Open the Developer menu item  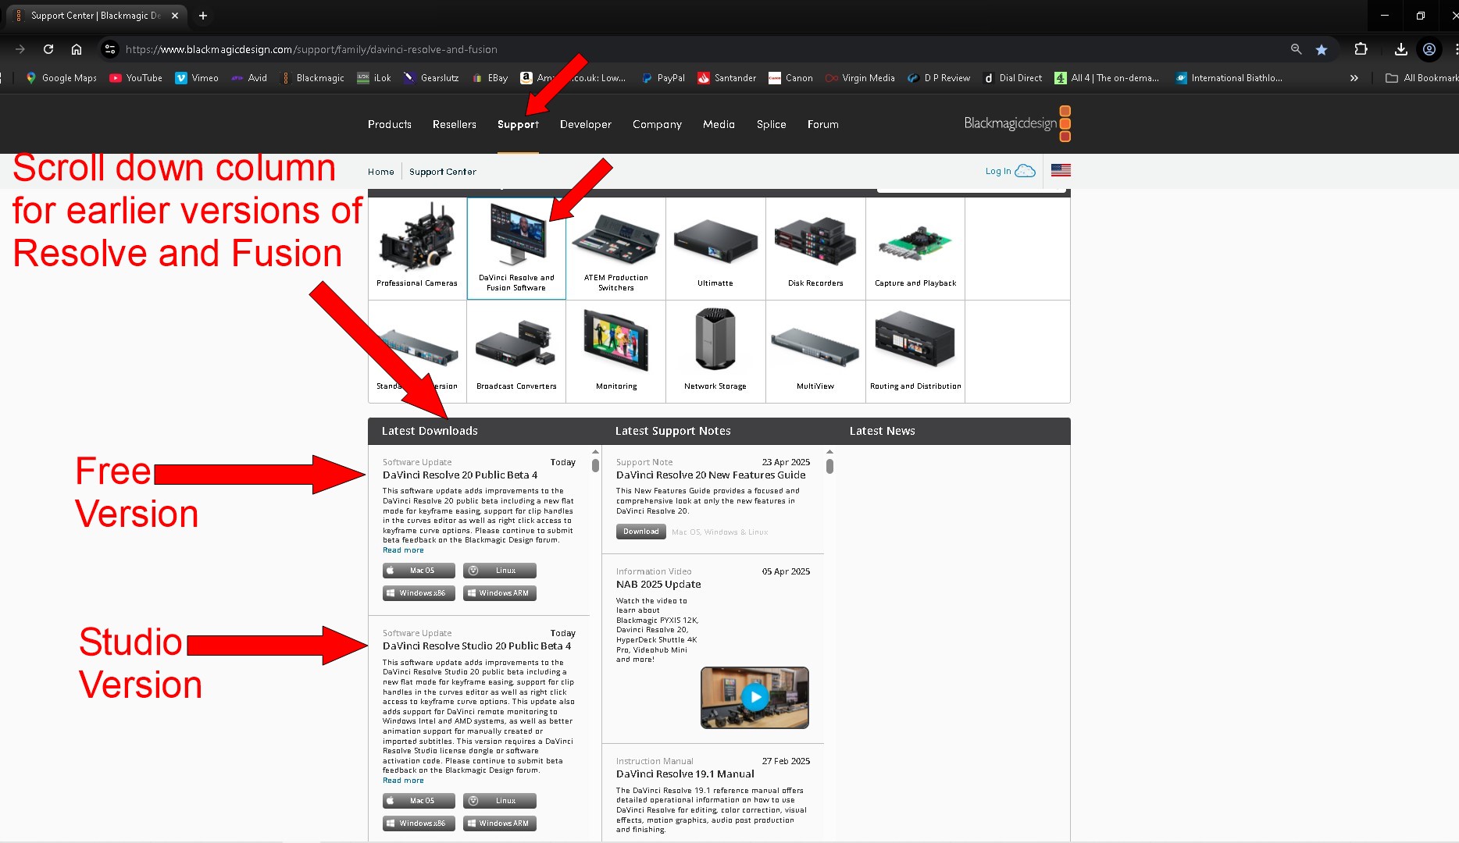[586, 124]
